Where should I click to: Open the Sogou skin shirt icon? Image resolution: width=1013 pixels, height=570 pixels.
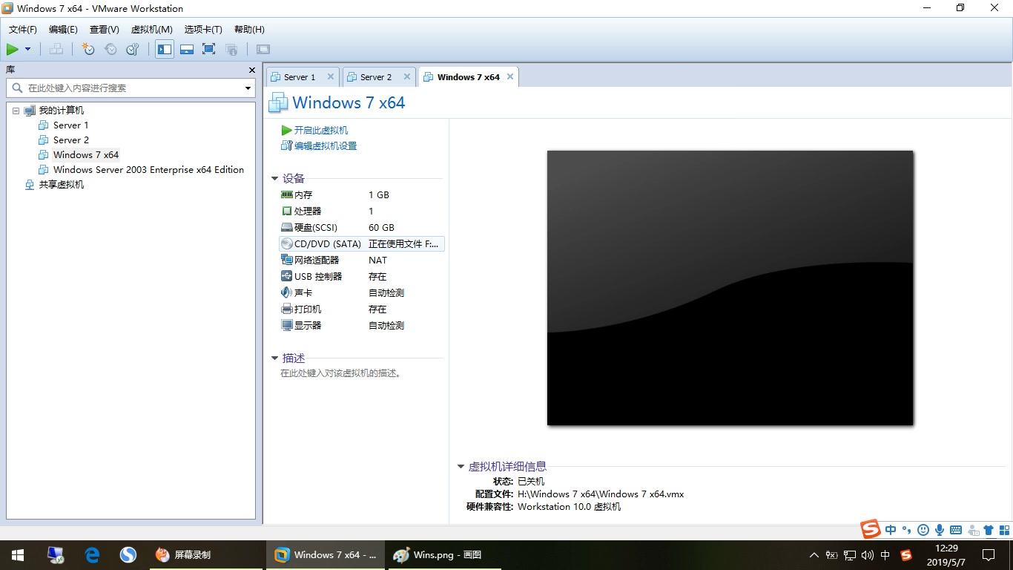click(x=989, y=530)
